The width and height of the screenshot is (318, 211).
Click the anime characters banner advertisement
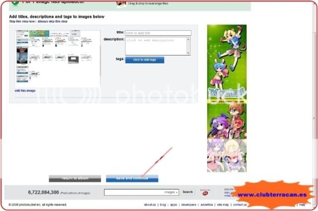(227, 99)
